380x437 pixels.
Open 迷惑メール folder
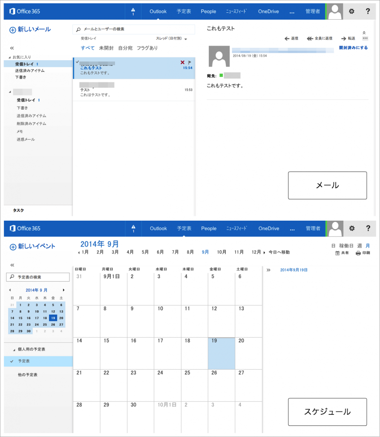pyautogui.click(x=26, y=140)
